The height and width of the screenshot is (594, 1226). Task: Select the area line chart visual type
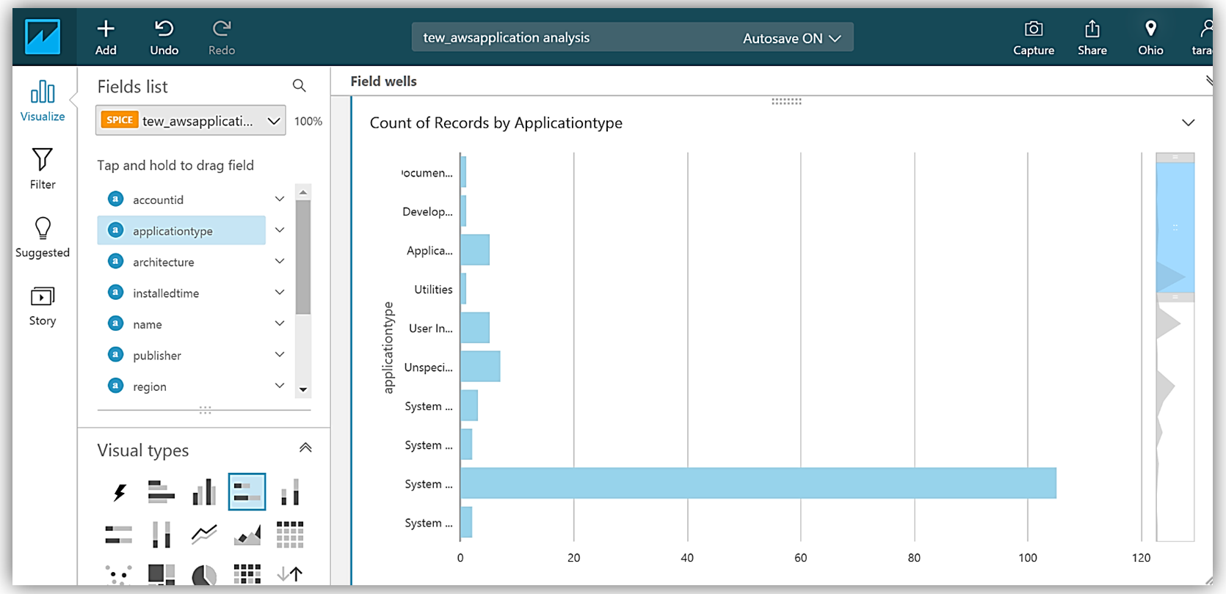click(x=247, y=535)
